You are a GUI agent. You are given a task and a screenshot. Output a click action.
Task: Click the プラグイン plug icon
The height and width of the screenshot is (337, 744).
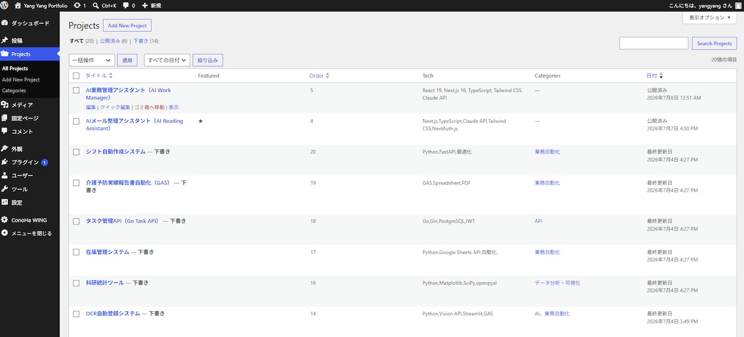point(5,162)
